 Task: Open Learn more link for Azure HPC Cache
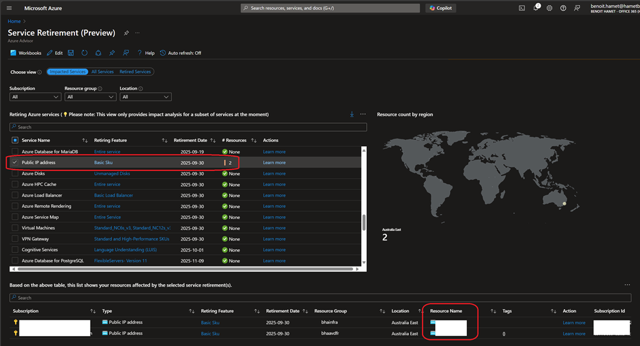pyautogui.click(x=274, y=184)
